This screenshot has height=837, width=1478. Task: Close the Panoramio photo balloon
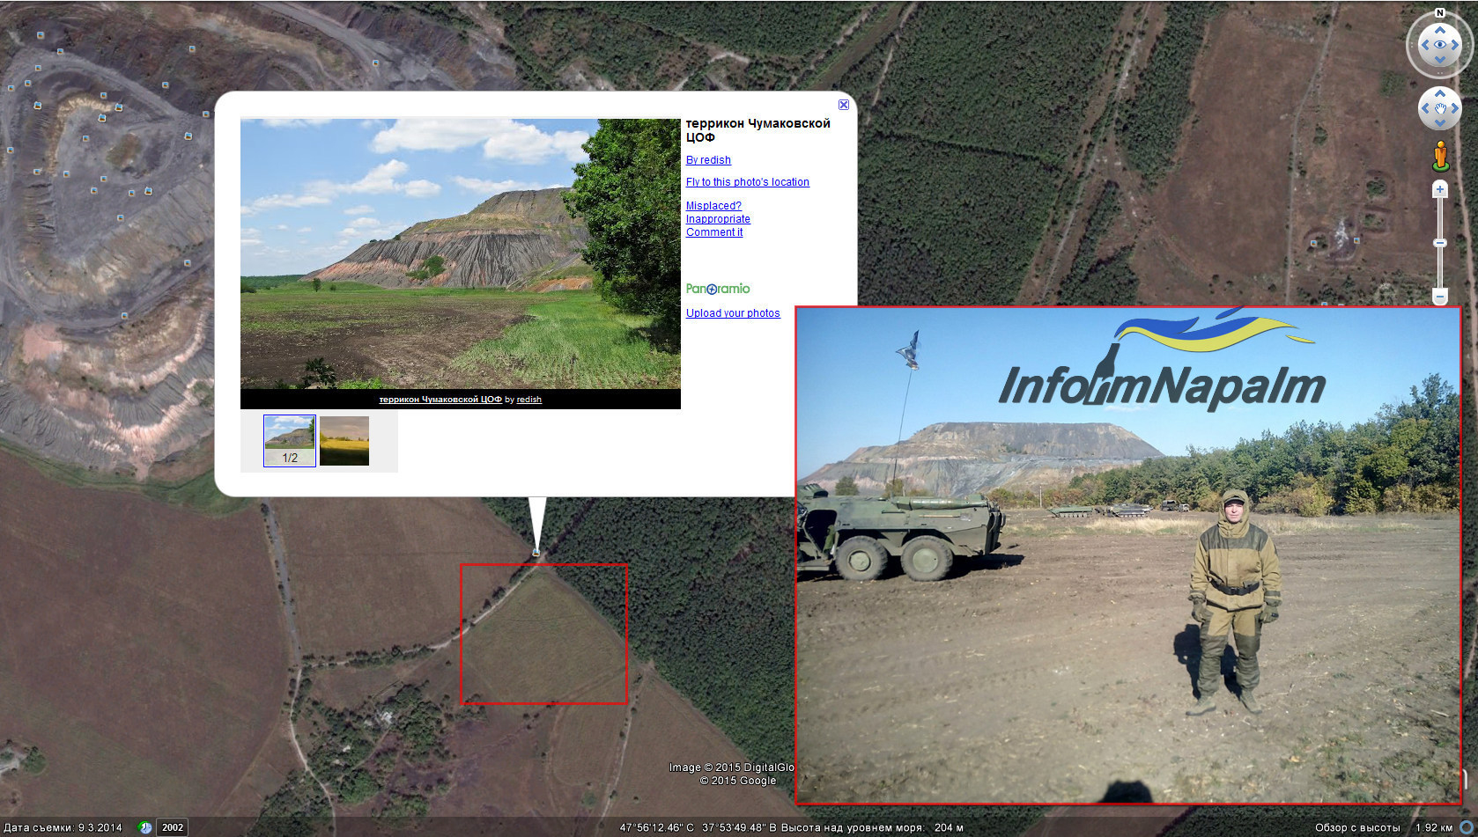843,105
